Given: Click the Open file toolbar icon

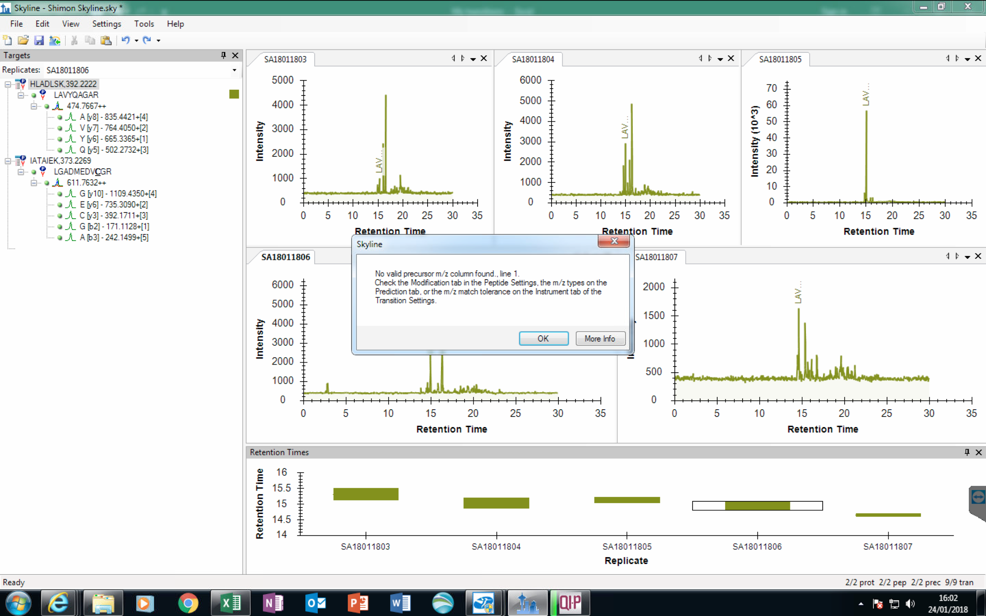Looking at the screenshot, I should pos(23,40).
